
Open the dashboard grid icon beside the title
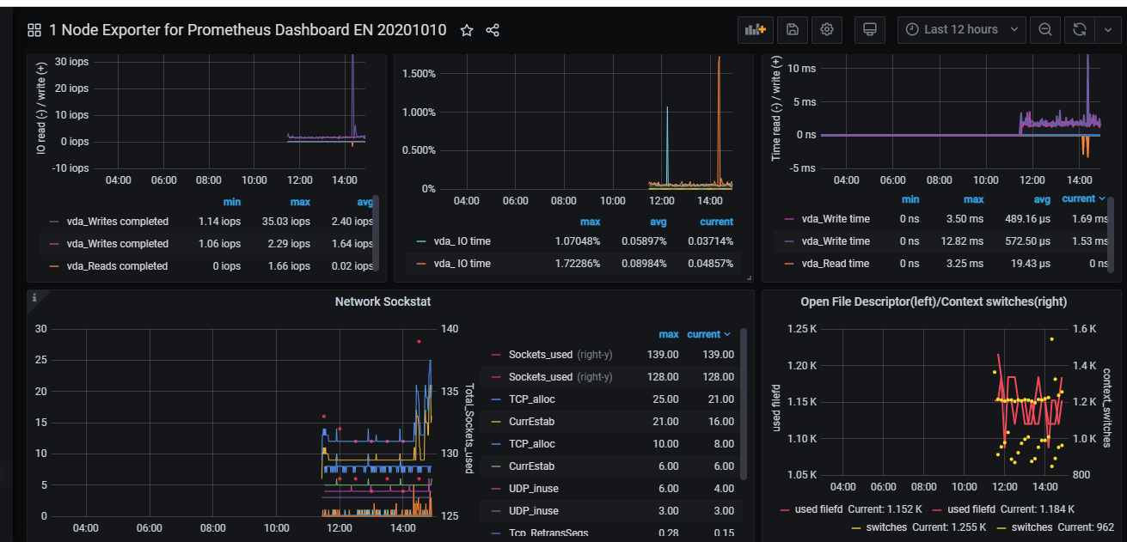pos(34,30)
